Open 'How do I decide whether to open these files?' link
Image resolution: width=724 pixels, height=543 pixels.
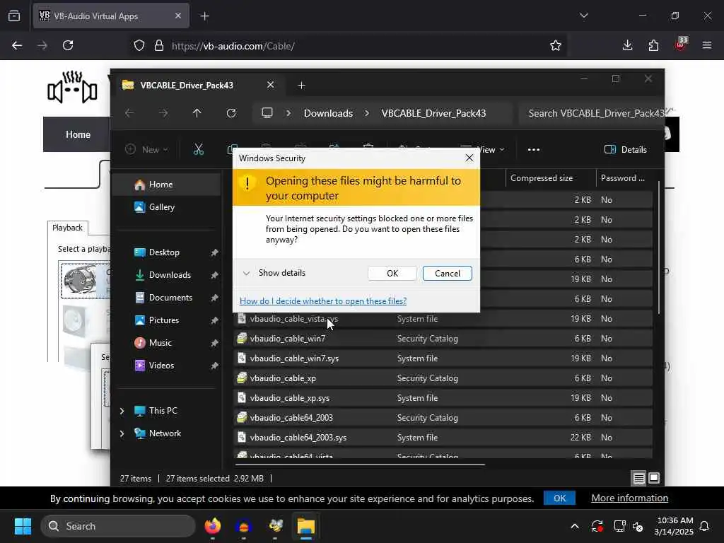[322, 301]
